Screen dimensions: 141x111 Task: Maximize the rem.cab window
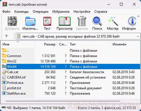[121, 4]
